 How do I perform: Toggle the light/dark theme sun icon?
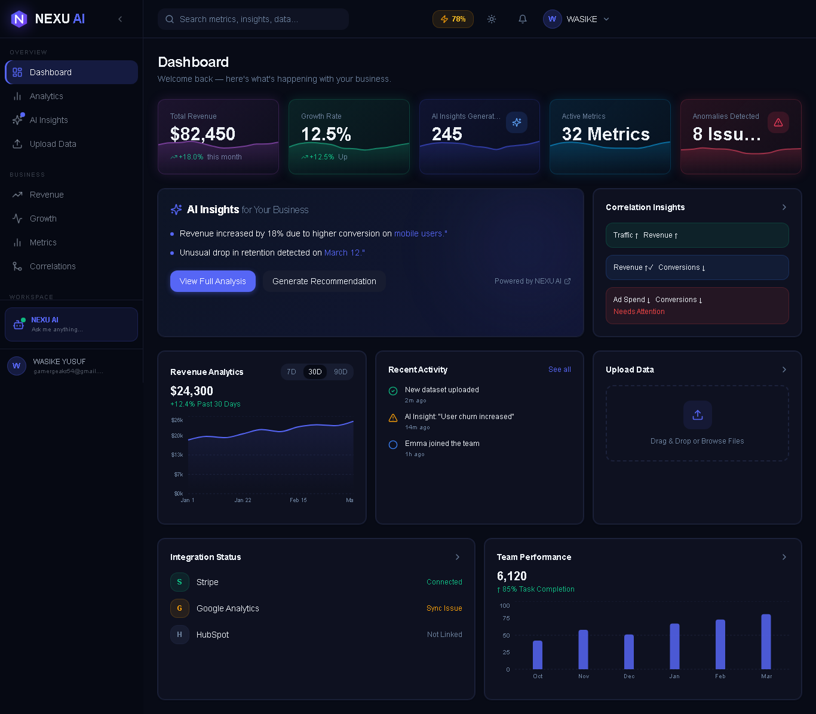tap(492, 19)
